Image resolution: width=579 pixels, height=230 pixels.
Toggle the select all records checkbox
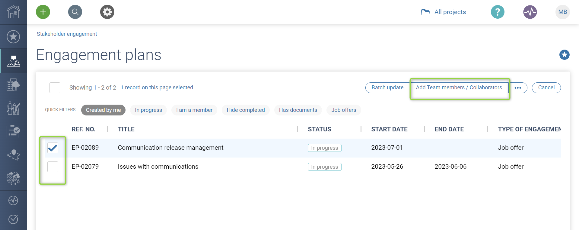click(55, 88)
